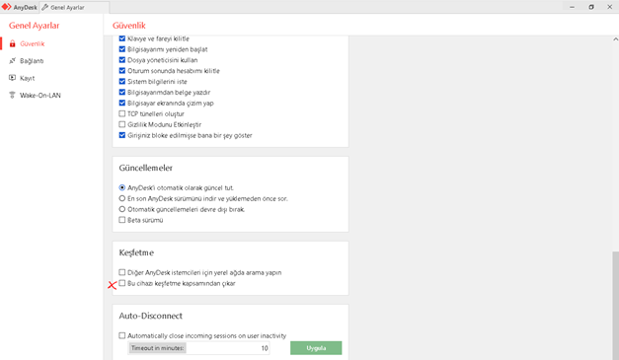Tick the Beta sürümü checkbox
Viewport: 619px width, 360px height.
click(122, 220)
